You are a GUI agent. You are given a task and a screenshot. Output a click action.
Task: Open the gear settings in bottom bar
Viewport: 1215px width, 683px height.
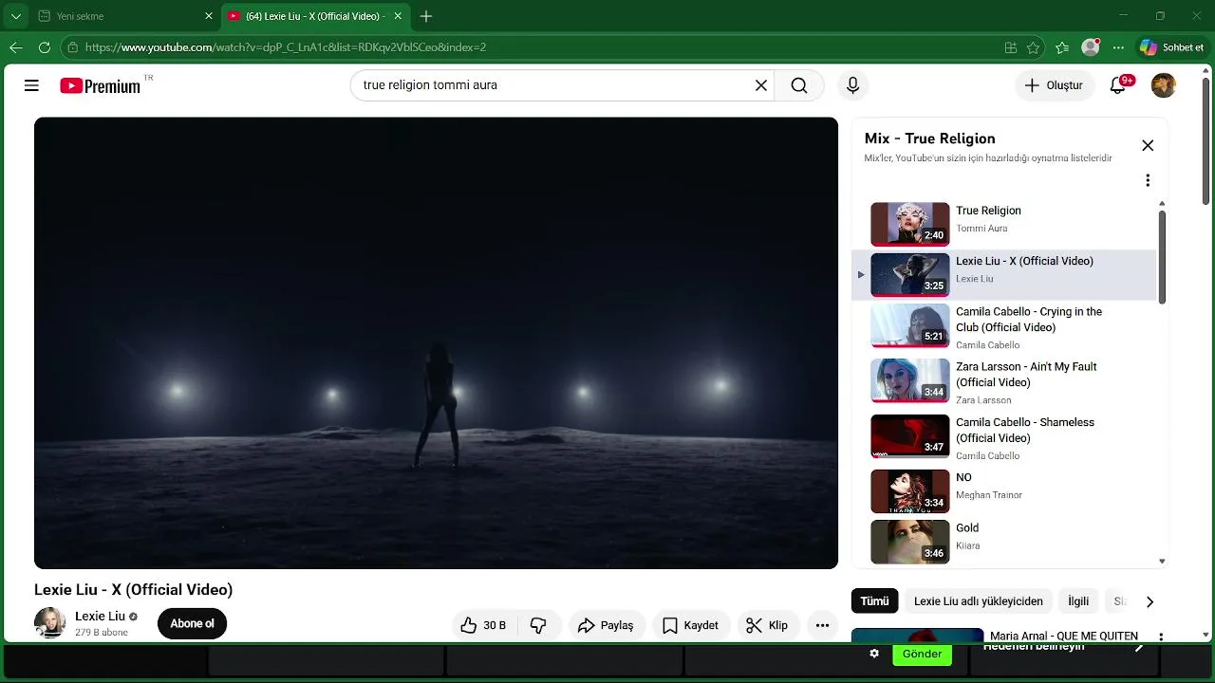[874, 654]
